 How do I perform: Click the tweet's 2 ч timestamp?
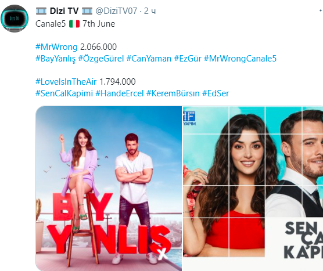click(x=150, y=11)
